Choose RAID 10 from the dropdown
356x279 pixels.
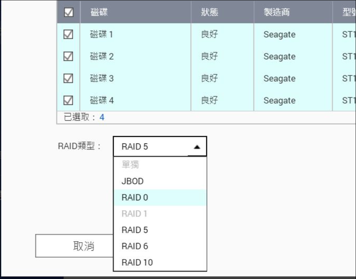coord(137,262)
